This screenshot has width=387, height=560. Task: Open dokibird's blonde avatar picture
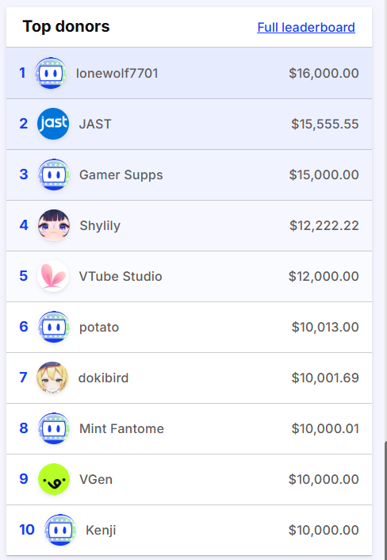(x=52, y=378)
